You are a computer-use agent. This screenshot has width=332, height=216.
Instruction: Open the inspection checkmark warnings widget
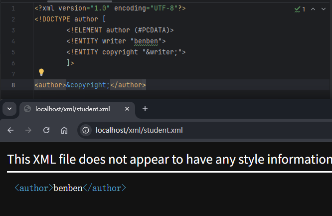pos(300,9)
